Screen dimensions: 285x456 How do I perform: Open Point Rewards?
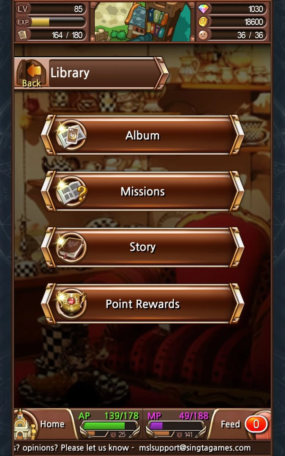[142, 304]
